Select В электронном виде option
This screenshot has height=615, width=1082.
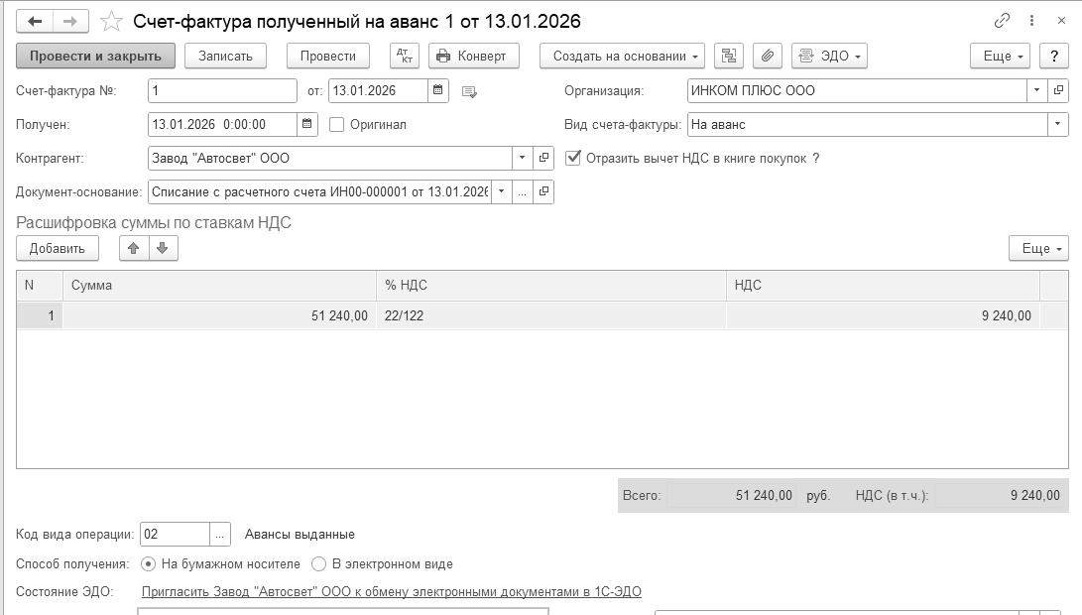tap(318, 564)
